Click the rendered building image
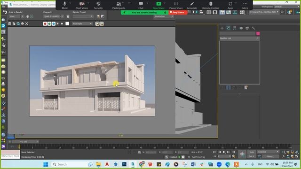 tap(92, 81)
